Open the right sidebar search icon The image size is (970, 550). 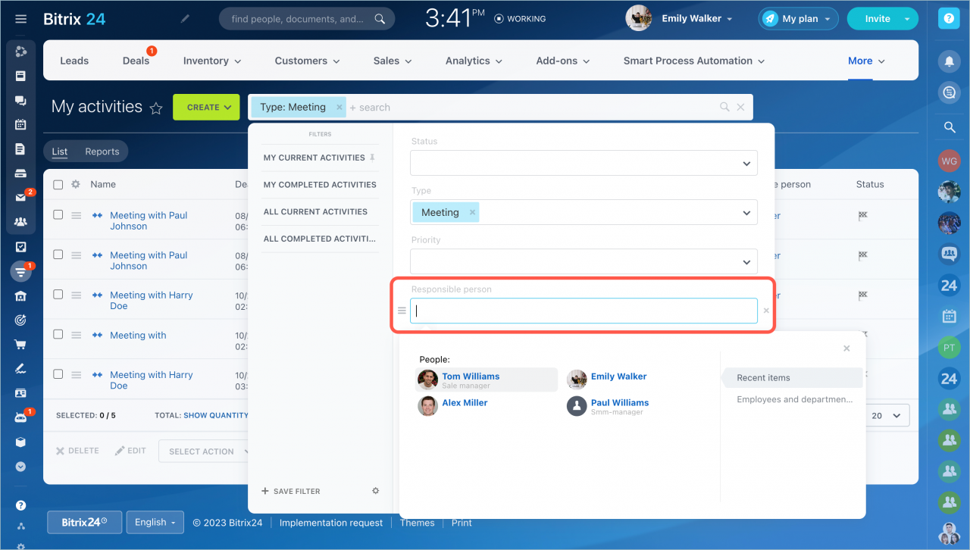(x=949, y=127)
